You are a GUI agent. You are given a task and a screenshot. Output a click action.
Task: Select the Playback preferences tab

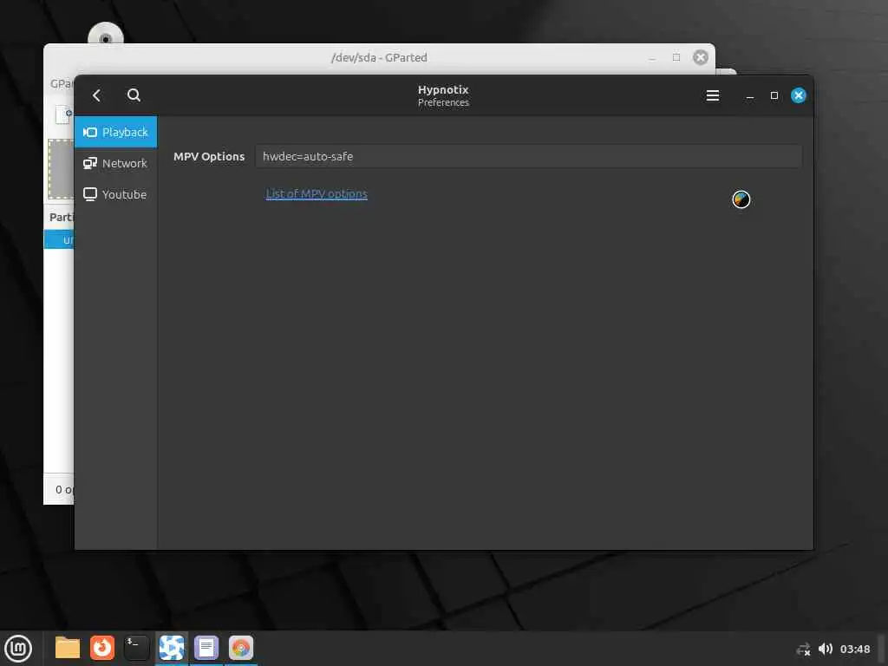[115, 132]
